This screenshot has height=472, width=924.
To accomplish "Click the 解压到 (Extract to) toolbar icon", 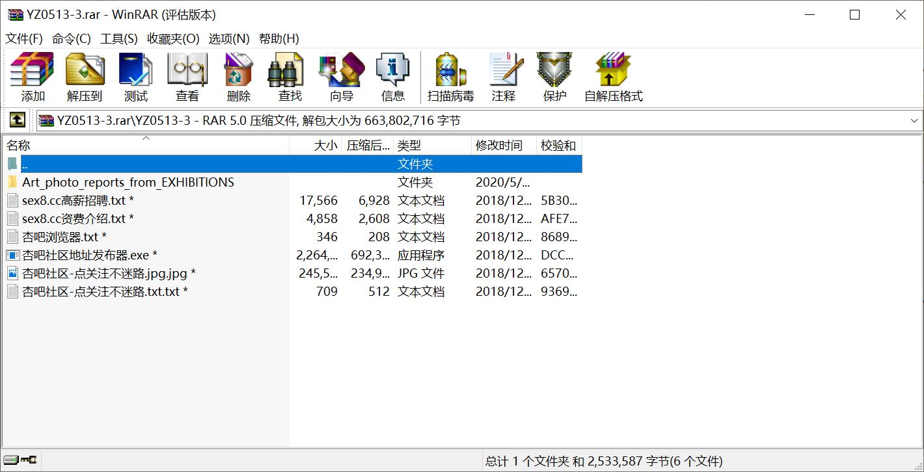I will point(85,70).
